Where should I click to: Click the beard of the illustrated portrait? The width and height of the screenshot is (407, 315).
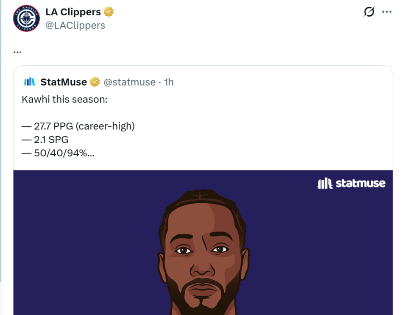pos(202,299)
